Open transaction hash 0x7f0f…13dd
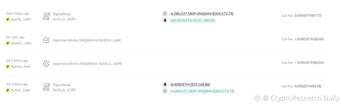341x105 pixels. click(x=20, y=90)
